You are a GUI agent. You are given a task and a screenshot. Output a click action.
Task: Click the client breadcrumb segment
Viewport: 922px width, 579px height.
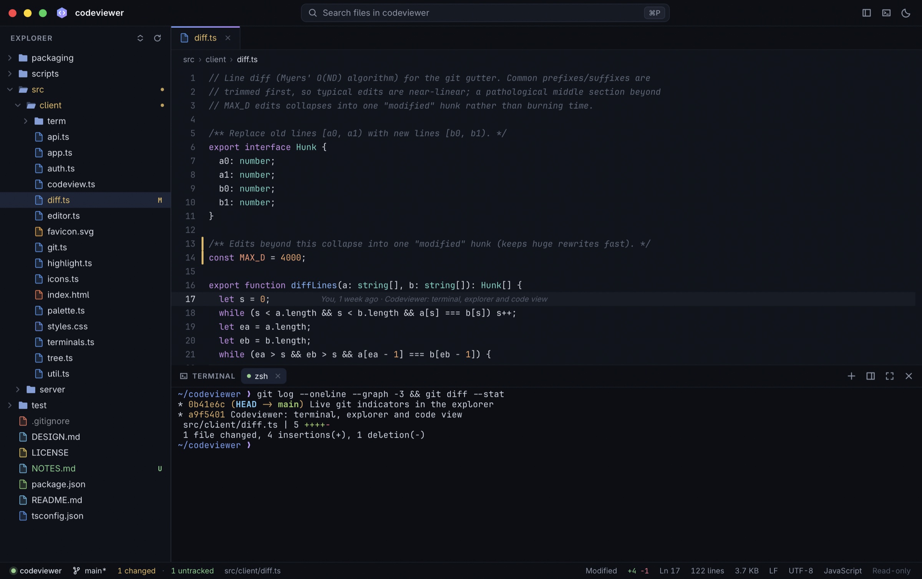click(216, 59)
